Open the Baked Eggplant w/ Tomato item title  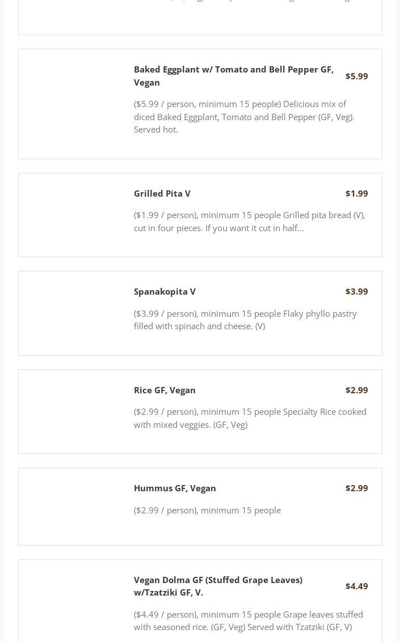(233, 75)
